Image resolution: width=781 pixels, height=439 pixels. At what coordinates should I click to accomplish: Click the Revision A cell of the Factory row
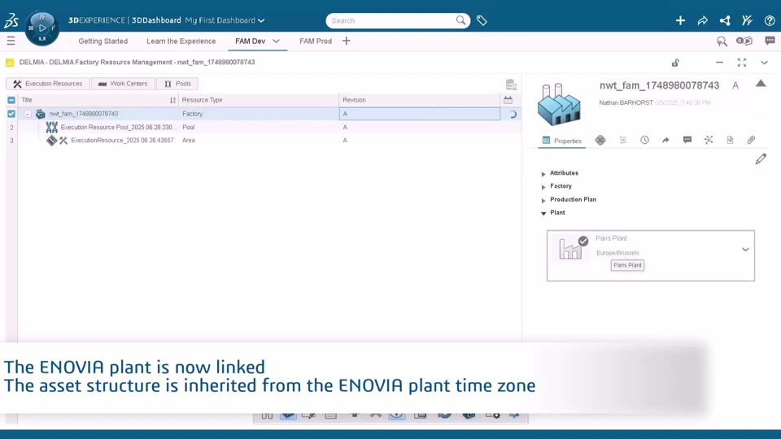pos(420,114)
